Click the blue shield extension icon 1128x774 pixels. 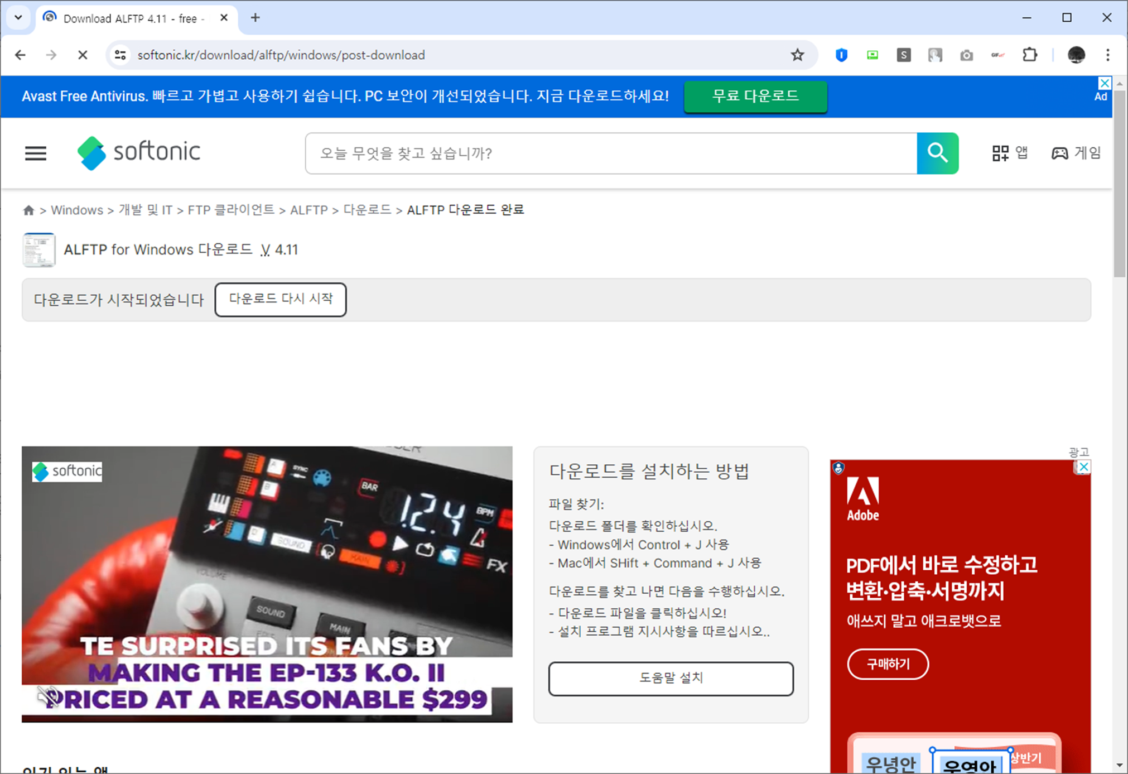pos(841,55)
